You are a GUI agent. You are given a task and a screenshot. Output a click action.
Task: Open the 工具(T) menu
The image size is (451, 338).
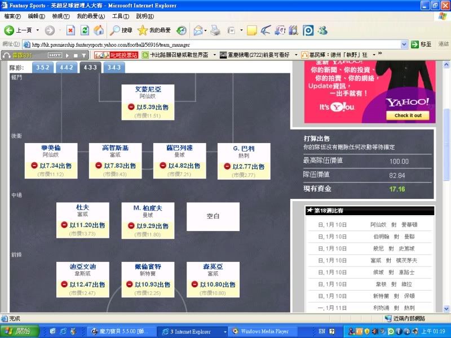click(x=121, y=16)
